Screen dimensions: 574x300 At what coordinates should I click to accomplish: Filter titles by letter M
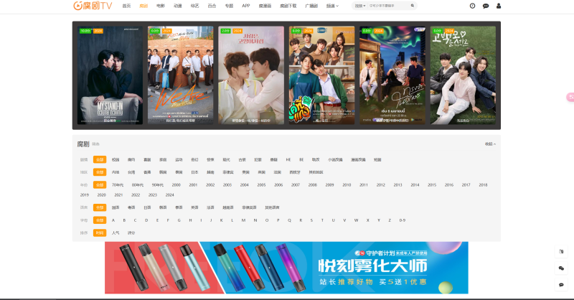click(x=244, y=220)
